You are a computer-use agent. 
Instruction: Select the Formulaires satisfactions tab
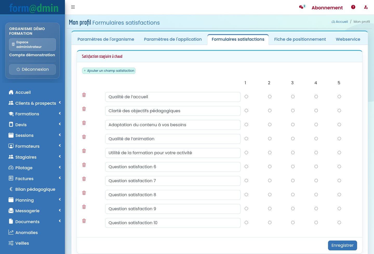pos(238,39)
